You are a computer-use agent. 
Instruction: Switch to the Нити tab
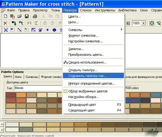[x=18, y=77]
